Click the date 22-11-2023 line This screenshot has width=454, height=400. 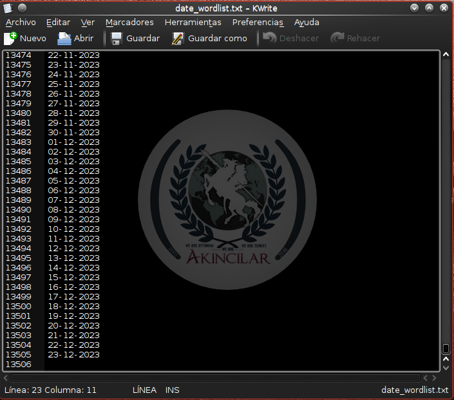click(73, 55)
